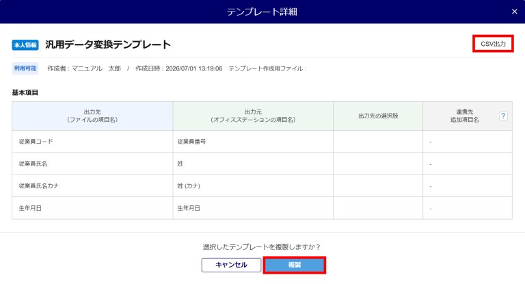The image size is (525, 284).
Task: Click the 連携先 追加項目名 header text
Action: (464, 116)
